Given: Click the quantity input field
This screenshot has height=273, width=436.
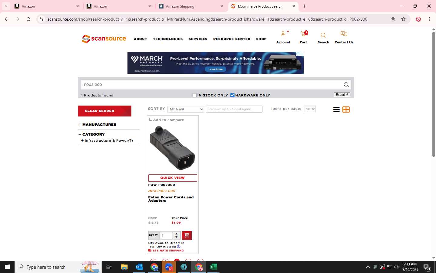Looking at the screenshot, I should pos(166,235).
